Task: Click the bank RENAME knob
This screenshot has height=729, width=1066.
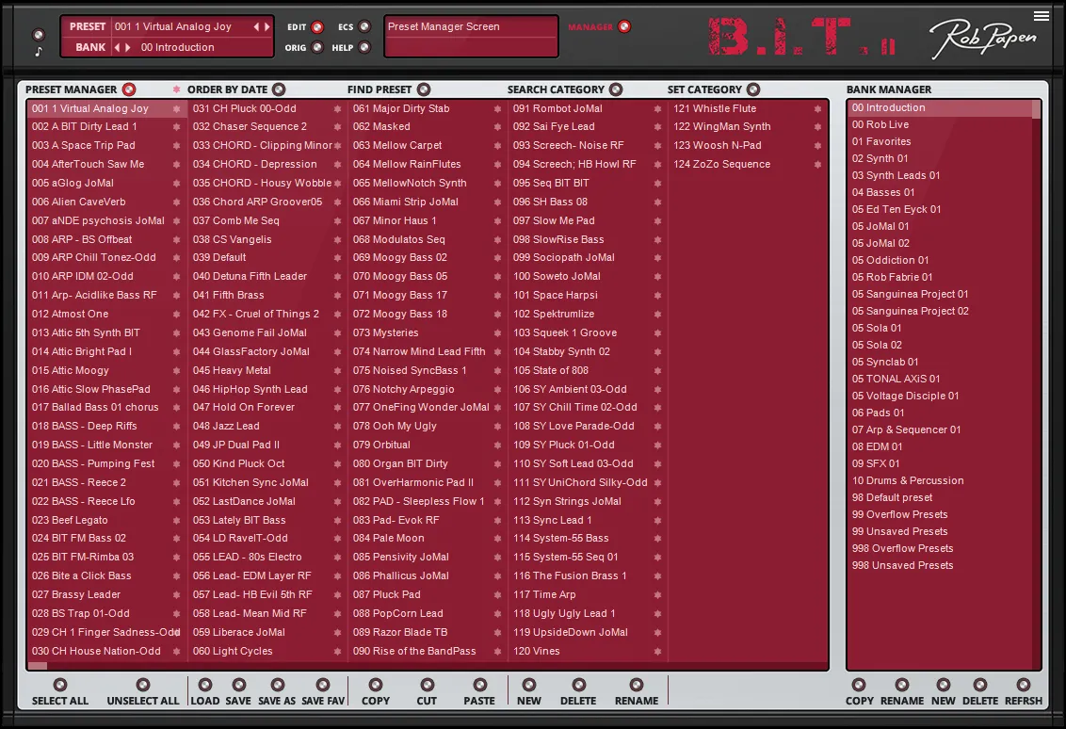Action: pyautogui.click(x=902, y=685)
